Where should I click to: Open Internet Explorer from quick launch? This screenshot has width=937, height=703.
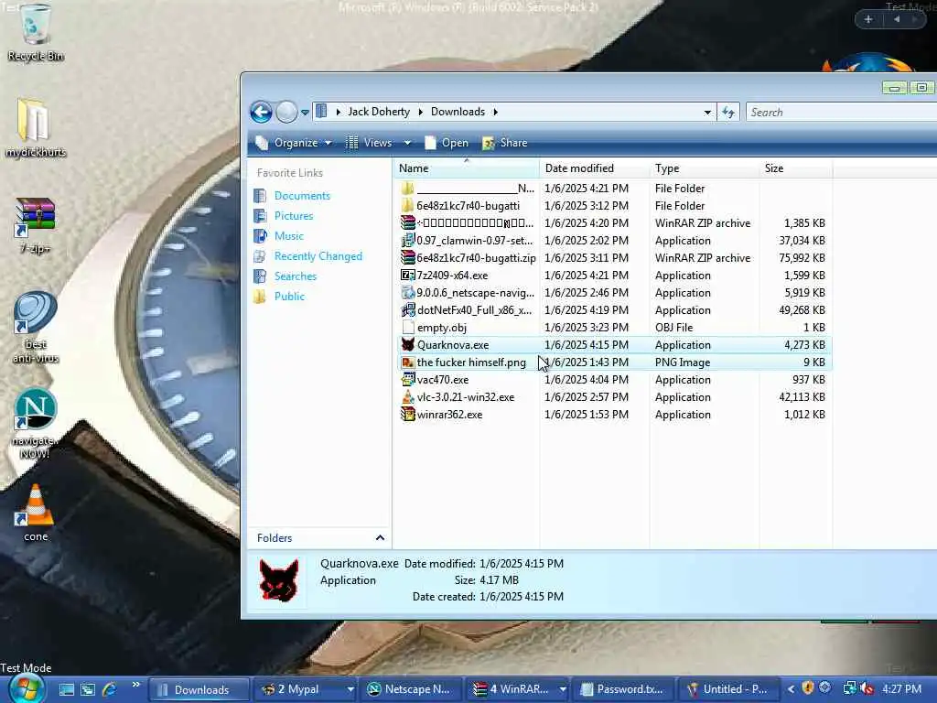tap(110, 689)
